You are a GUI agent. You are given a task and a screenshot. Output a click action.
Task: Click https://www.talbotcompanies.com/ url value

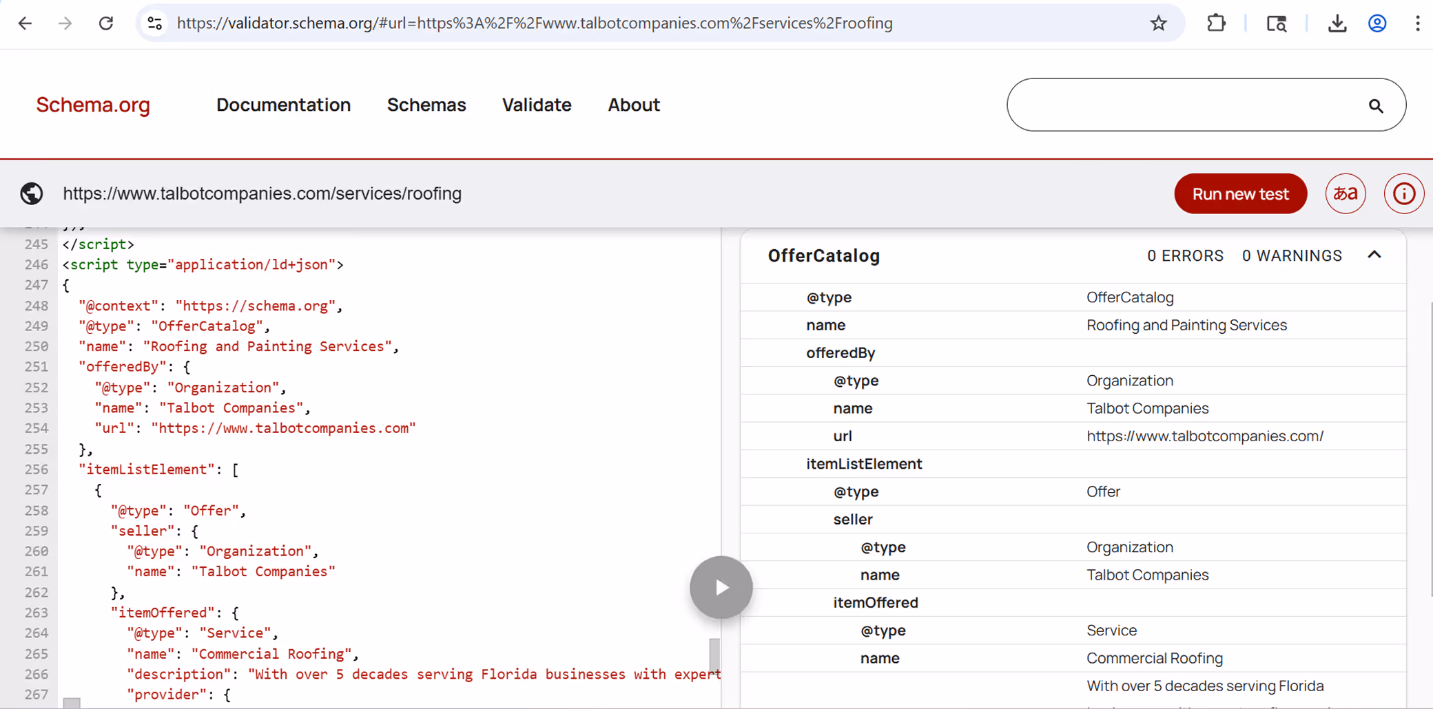coord(1205,436)
